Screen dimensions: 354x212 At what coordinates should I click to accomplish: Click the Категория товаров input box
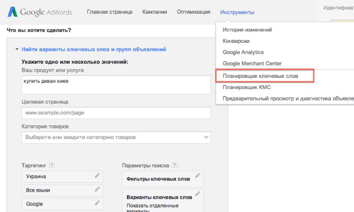point(116,138)
